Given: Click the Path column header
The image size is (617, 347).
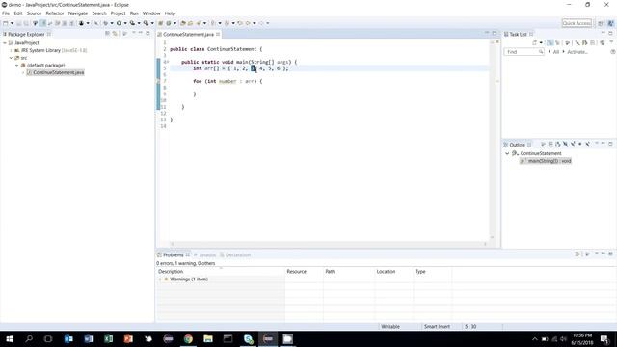Looking at the screenshot, I should point(330,272).
